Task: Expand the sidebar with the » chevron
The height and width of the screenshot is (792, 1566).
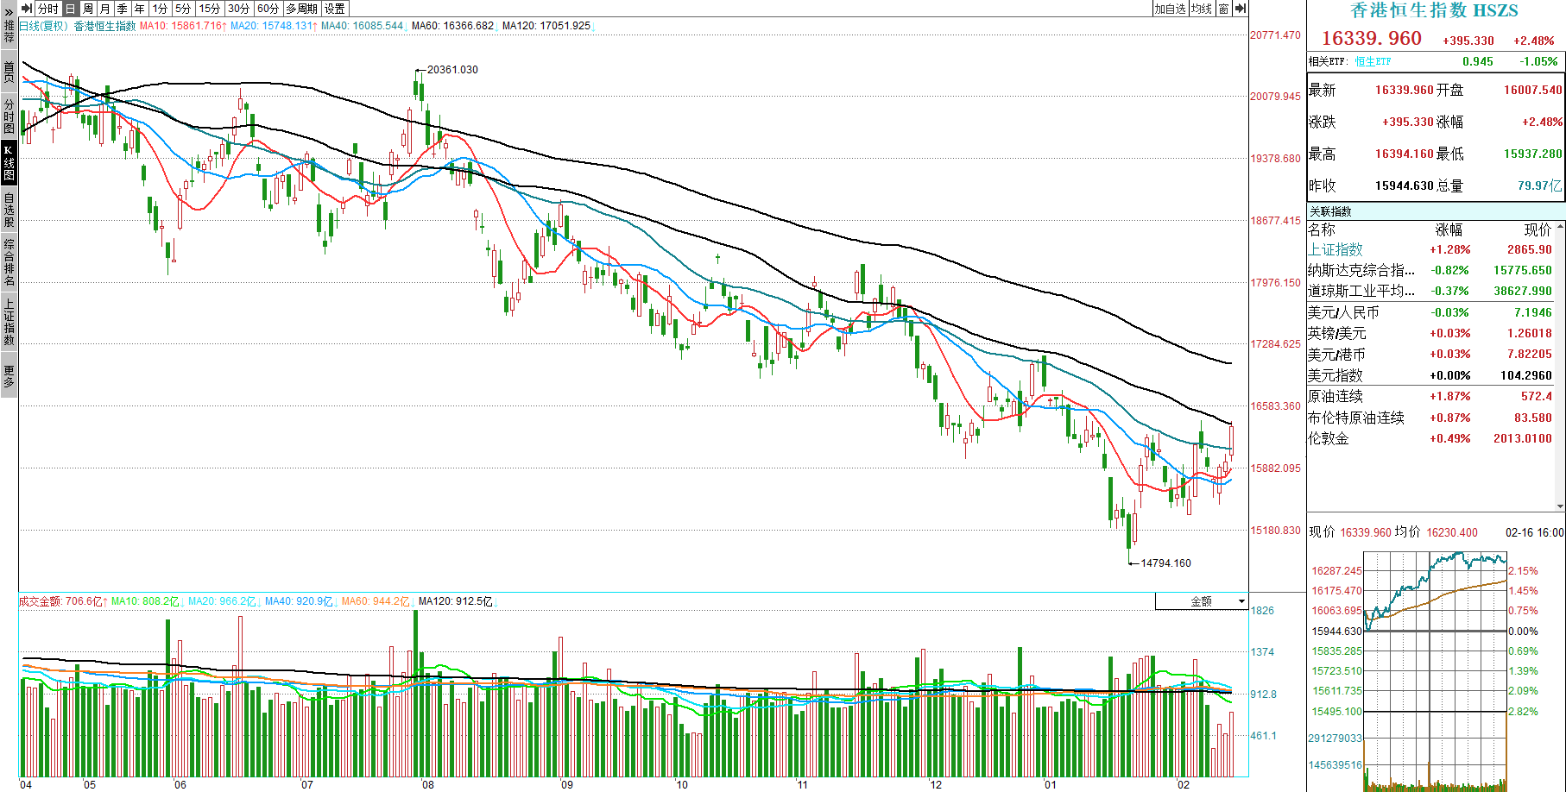Action: (x=9, y=13)
